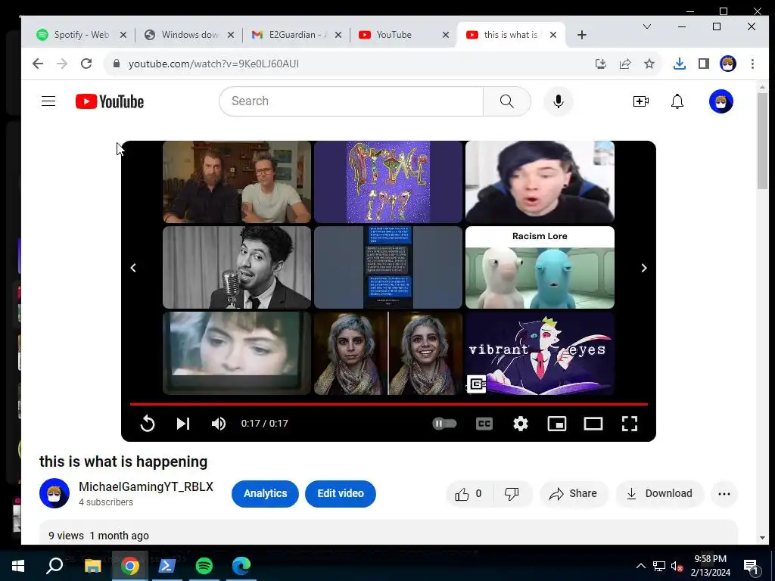Open Chrome three-dot menu
The height and width of the screenshot is (581, 775).
point(753,64)
